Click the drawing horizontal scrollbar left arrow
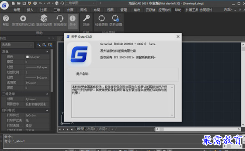Image resolution: width=245 pixels, height=151 pixels. 157,129
